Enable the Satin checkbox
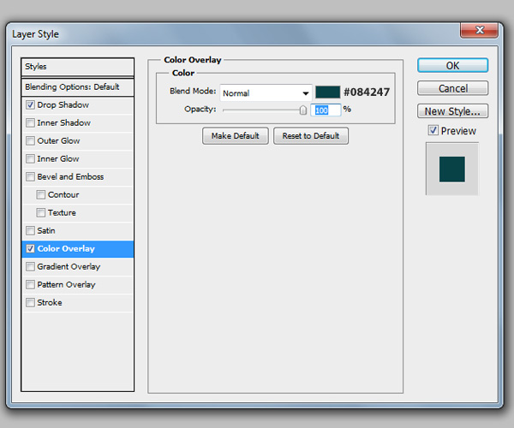Image resolution: width=514 pixels, height=428 pixels. point(30,230)
